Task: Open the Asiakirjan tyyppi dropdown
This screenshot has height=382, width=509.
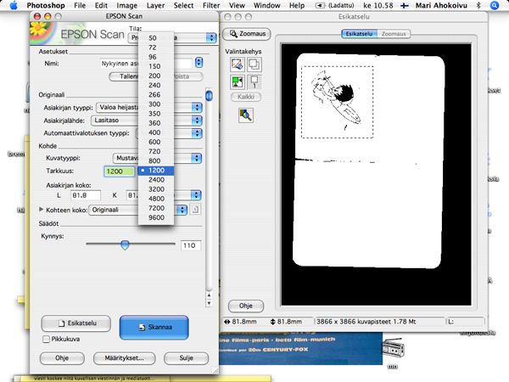Action: point(197,108)
